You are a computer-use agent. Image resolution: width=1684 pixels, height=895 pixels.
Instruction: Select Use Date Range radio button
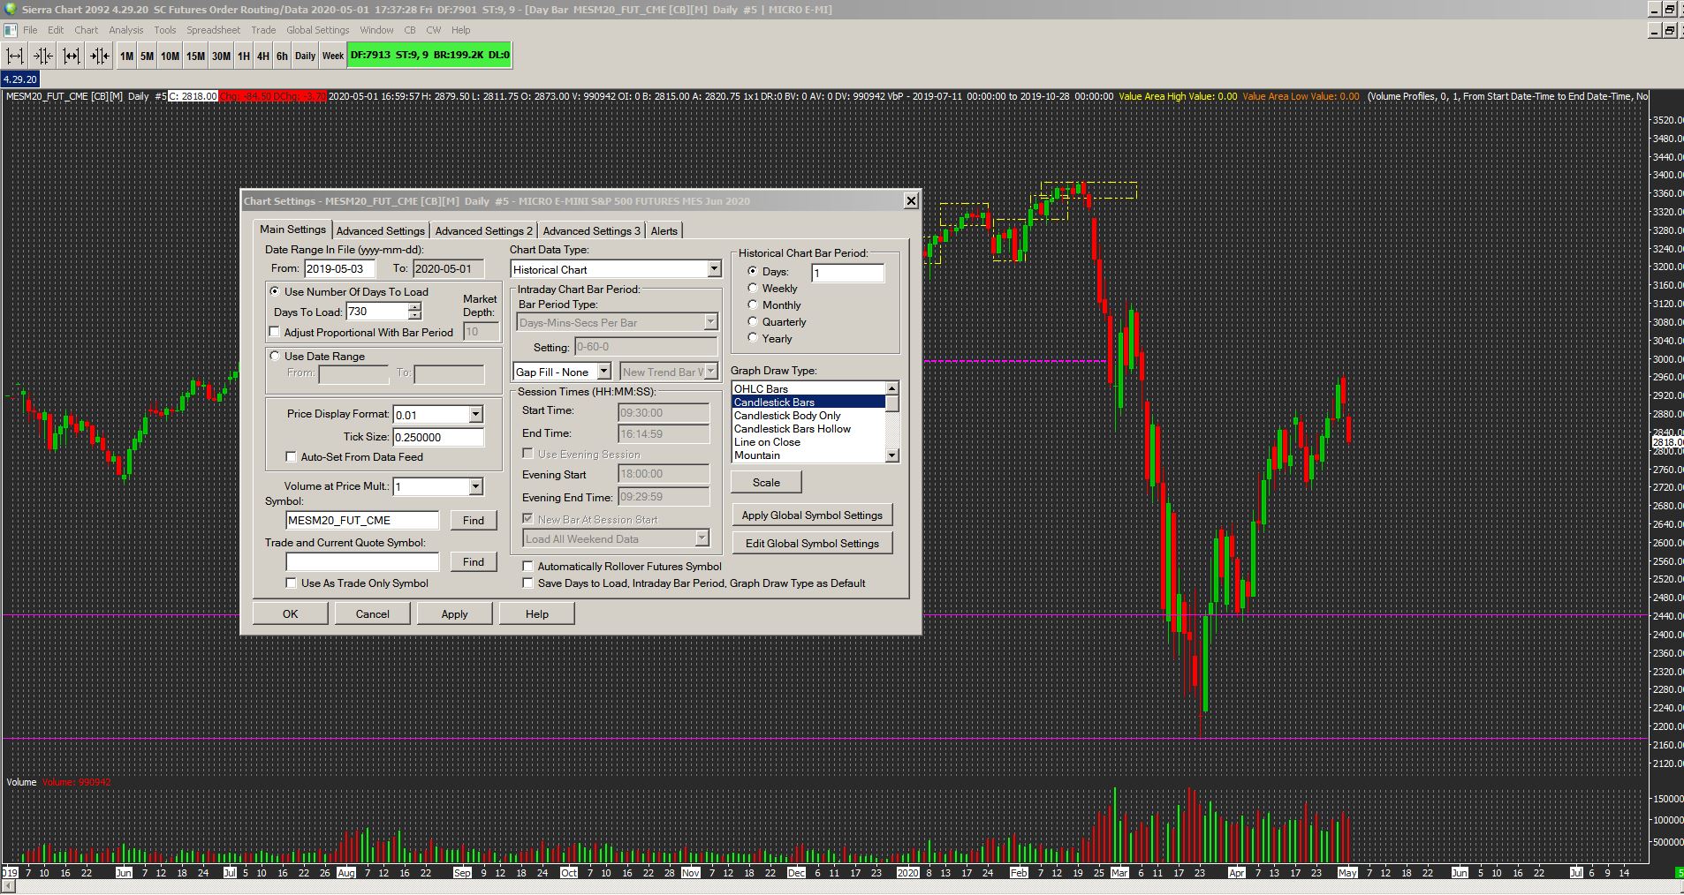click(x=275, y=356)
